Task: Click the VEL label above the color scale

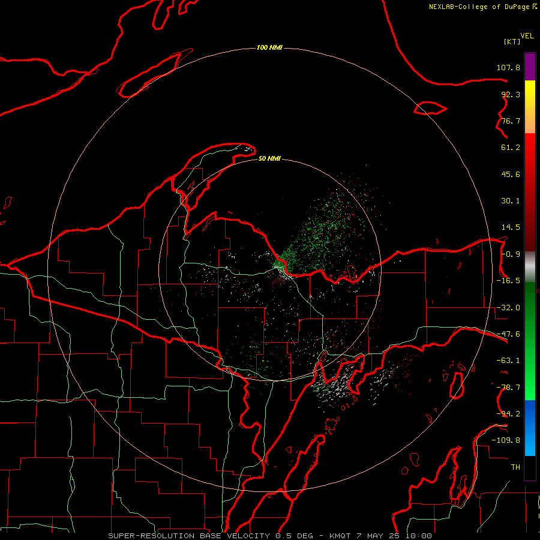Action: [x=527, y=36]
